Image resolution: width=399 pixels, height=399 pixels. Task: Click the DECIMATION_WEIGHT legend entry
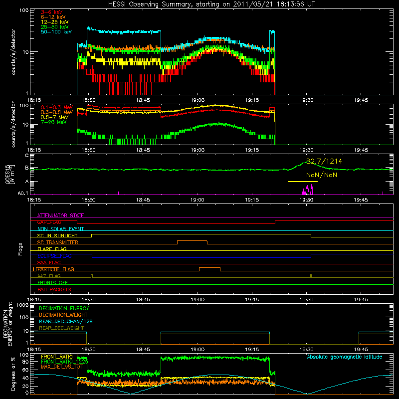coord(63,315)
